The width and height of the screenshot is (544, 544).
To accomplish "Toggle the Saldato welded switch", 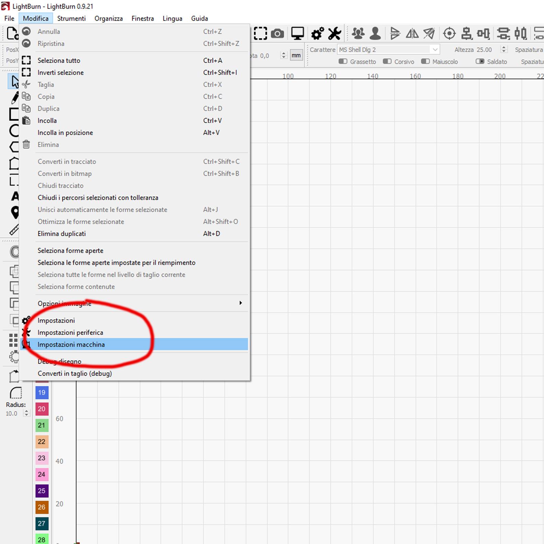I will tap(480, 61).
